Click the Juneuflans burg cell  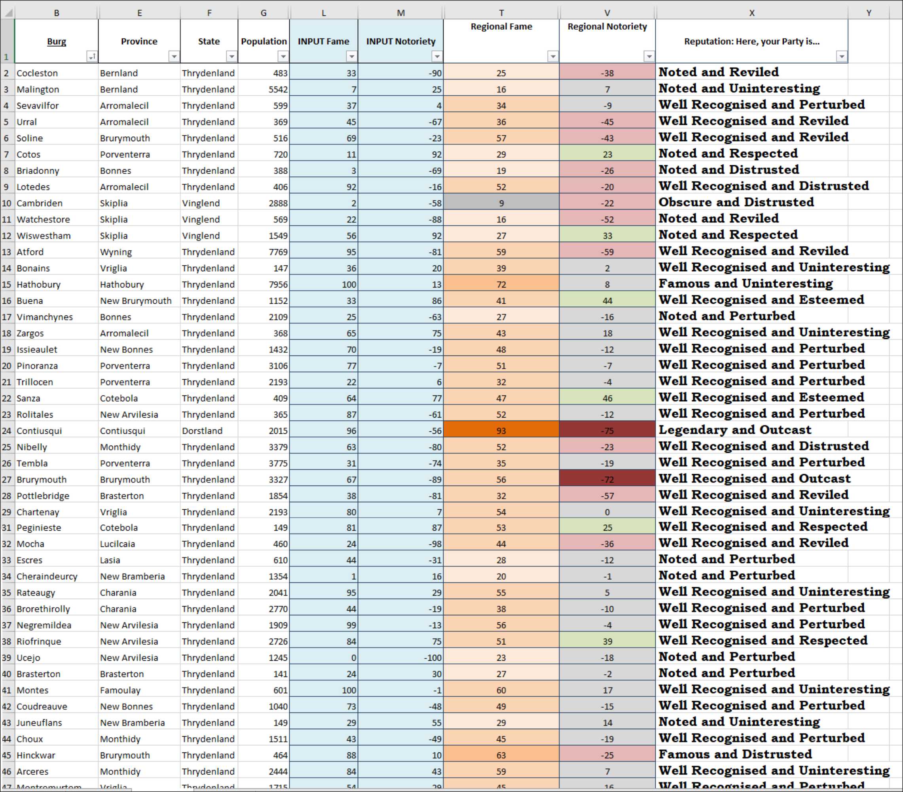click(57, 723)
